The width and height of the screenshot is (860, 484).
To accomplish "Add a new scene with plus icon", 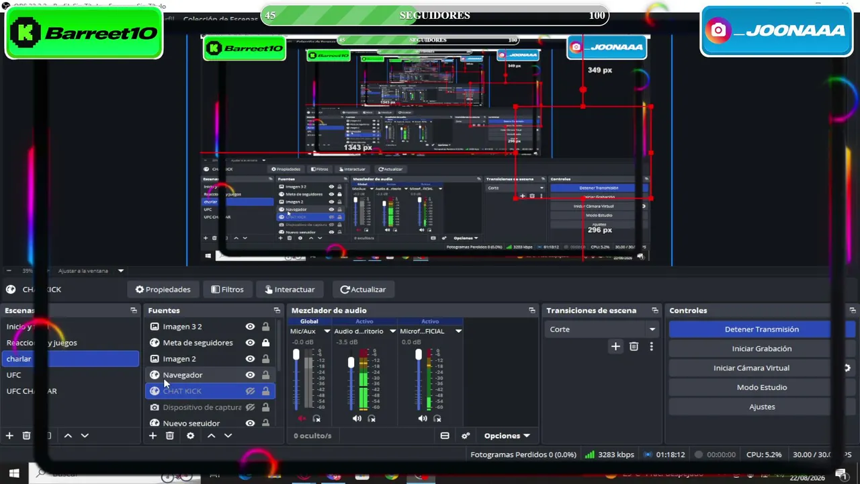I will tap(9, 436).
